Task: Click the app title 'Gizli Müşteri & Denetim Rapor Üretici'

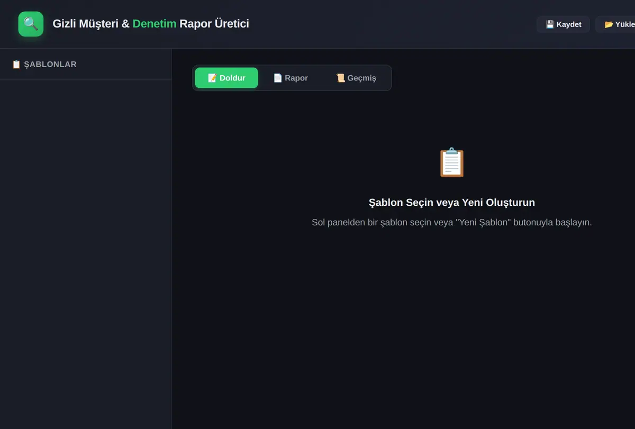Action: 151,24
